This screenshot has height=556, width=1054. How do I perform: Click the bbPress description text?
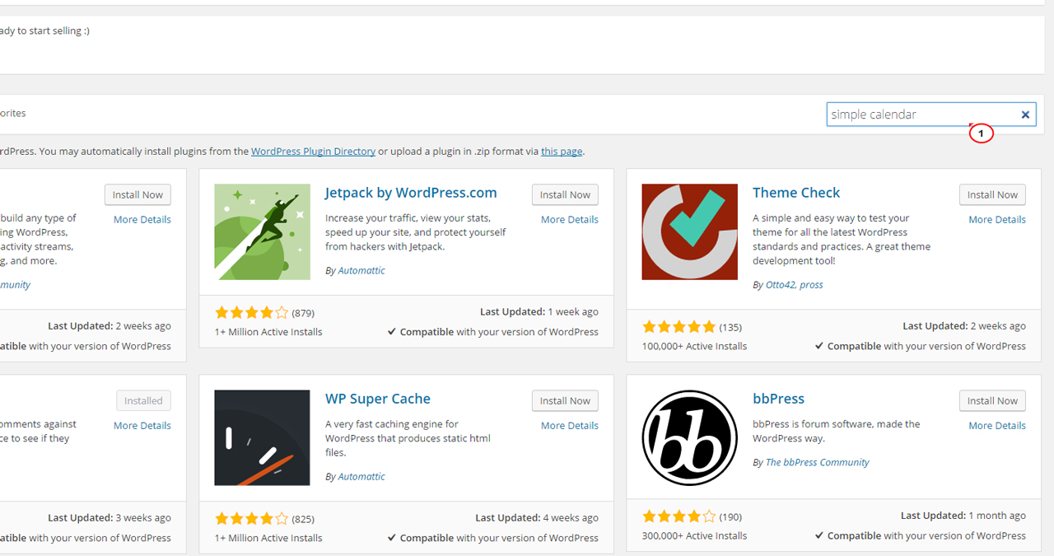[x=837, y=431]
